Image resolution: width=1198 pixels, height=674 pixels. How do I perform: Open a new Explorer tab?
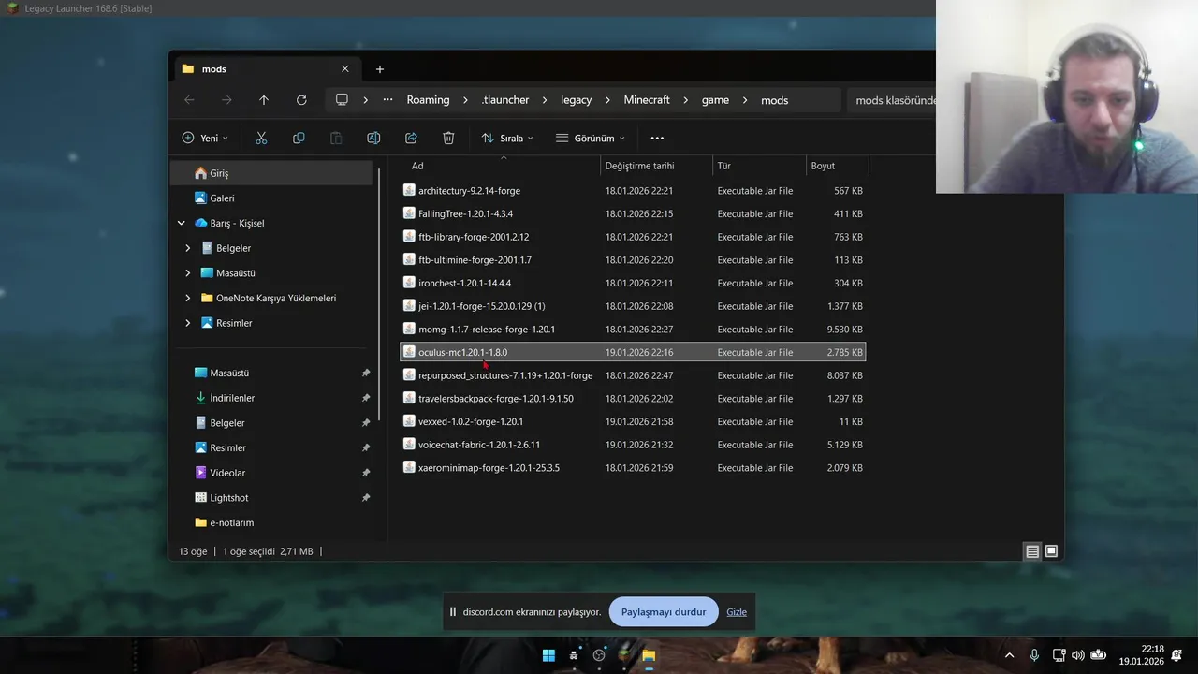tap(380, 69)
